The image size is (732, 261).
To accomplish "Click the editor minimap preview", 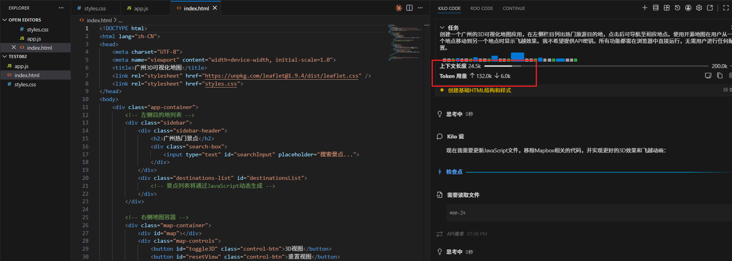I will (x=405, y=43).
